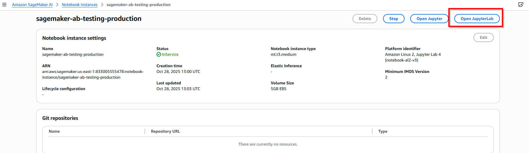Edit the notebook instance settings
Viewport: 529px width, 153px height.
[x=483, y=37]
